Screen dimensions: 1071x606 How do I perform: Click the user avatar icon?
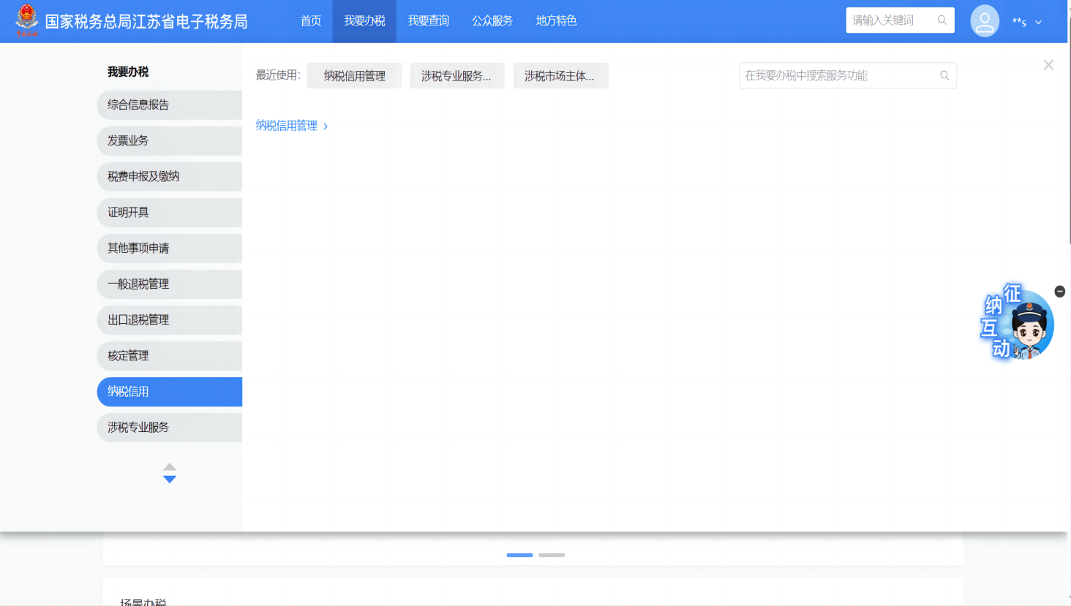pyautogui.click(x=985, y=21)
